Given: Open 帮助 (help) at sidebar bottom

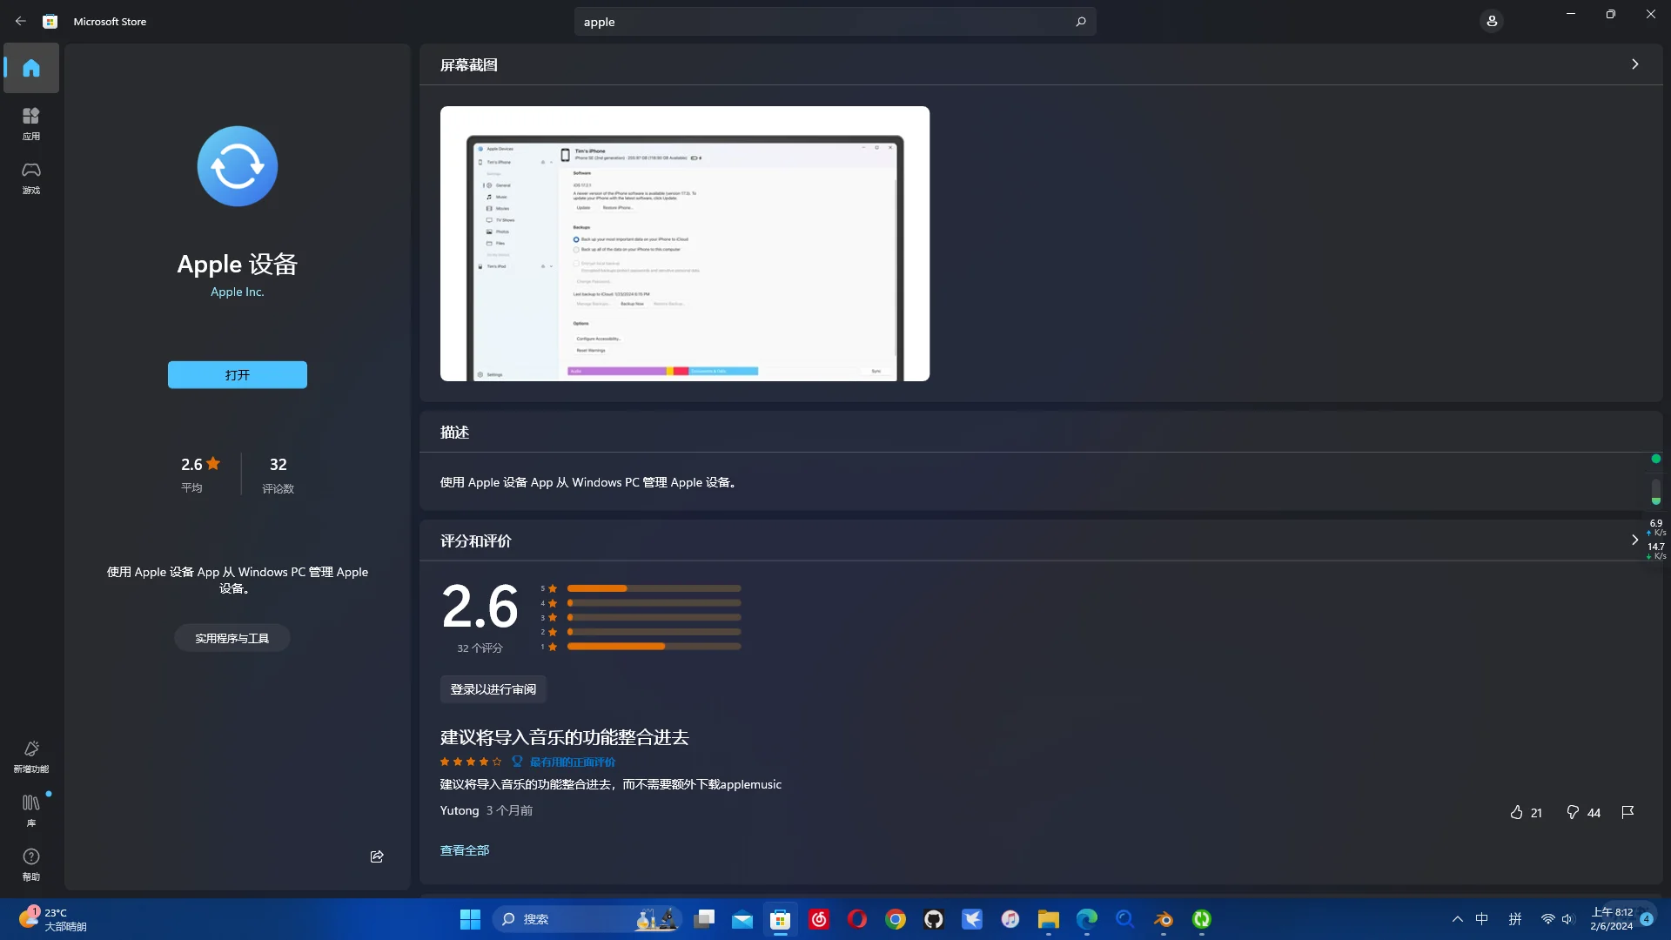Looking at the screenshot, I should coord(30,863).
